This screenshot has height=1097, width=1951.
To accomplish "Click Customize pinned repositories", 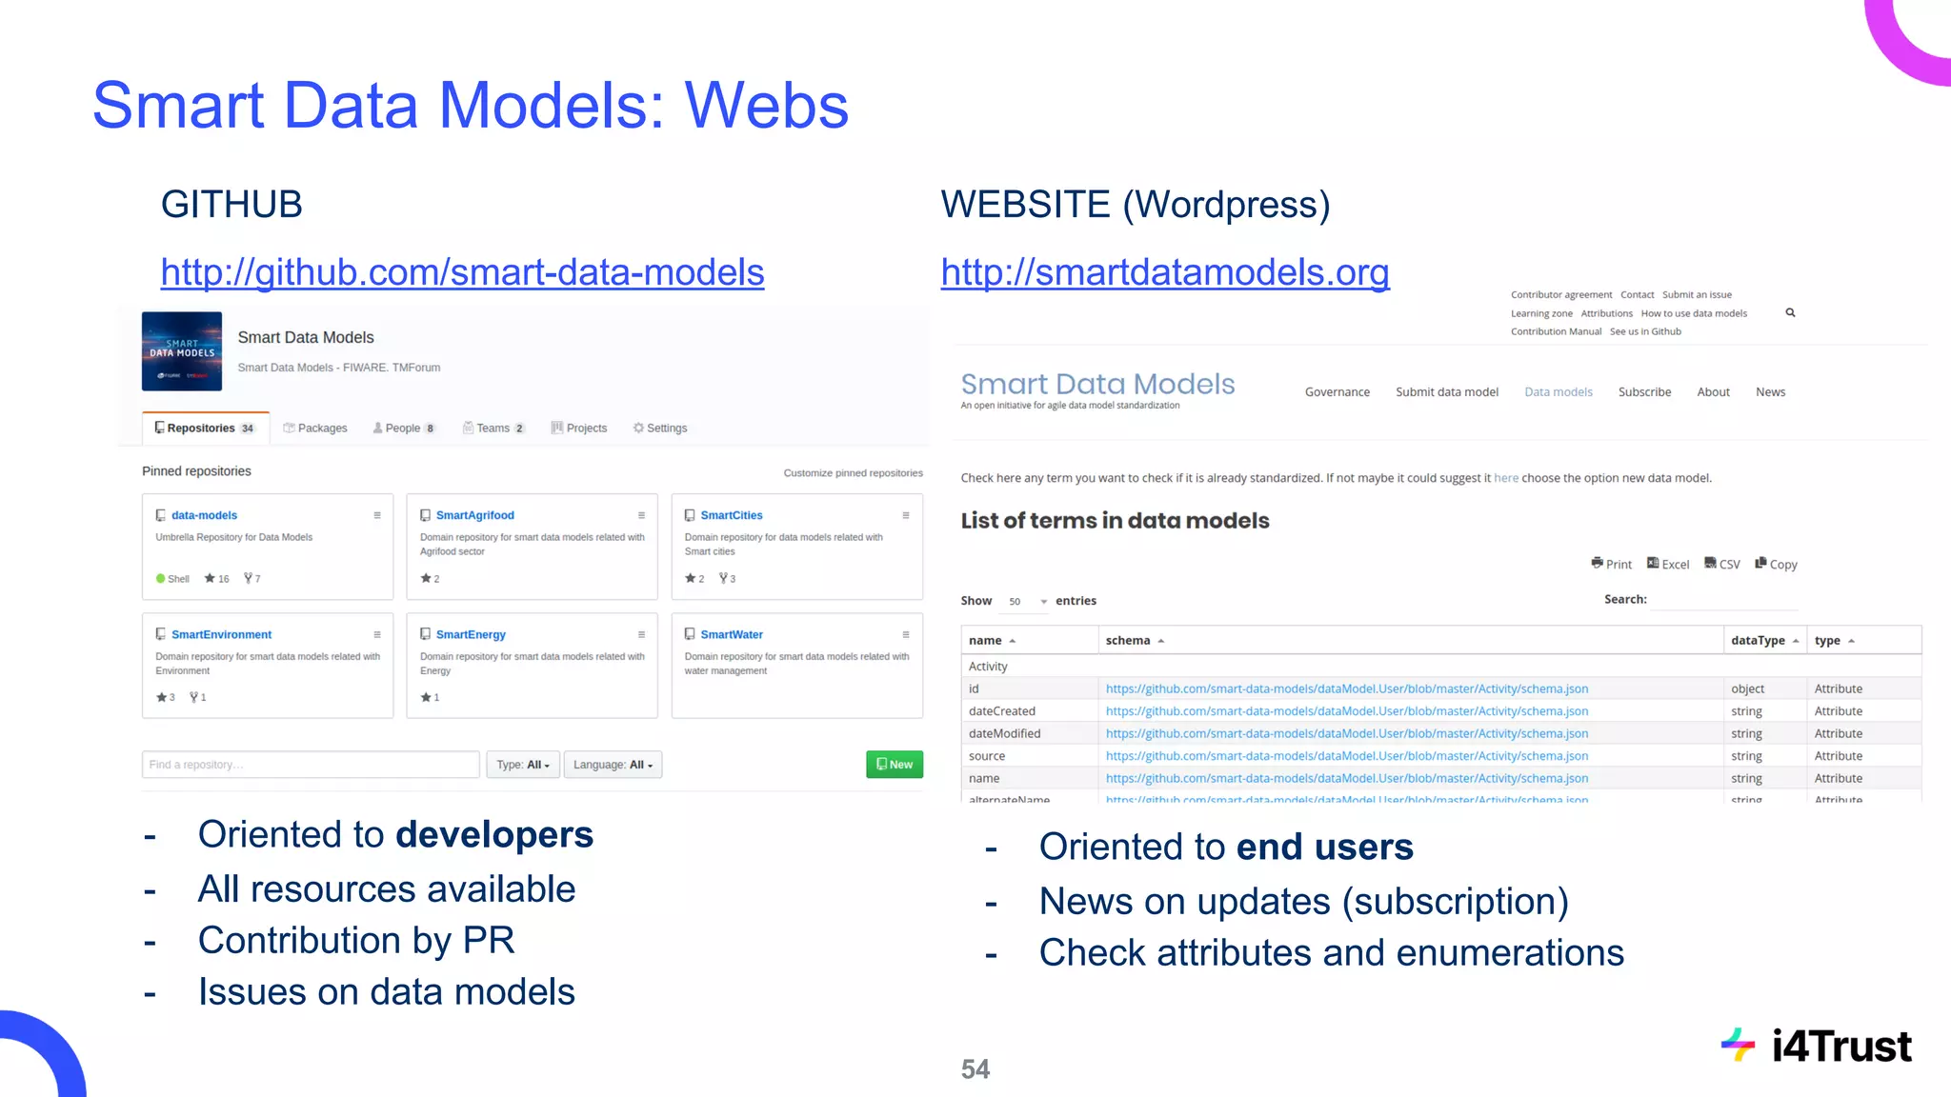I will tap(853, 473).
